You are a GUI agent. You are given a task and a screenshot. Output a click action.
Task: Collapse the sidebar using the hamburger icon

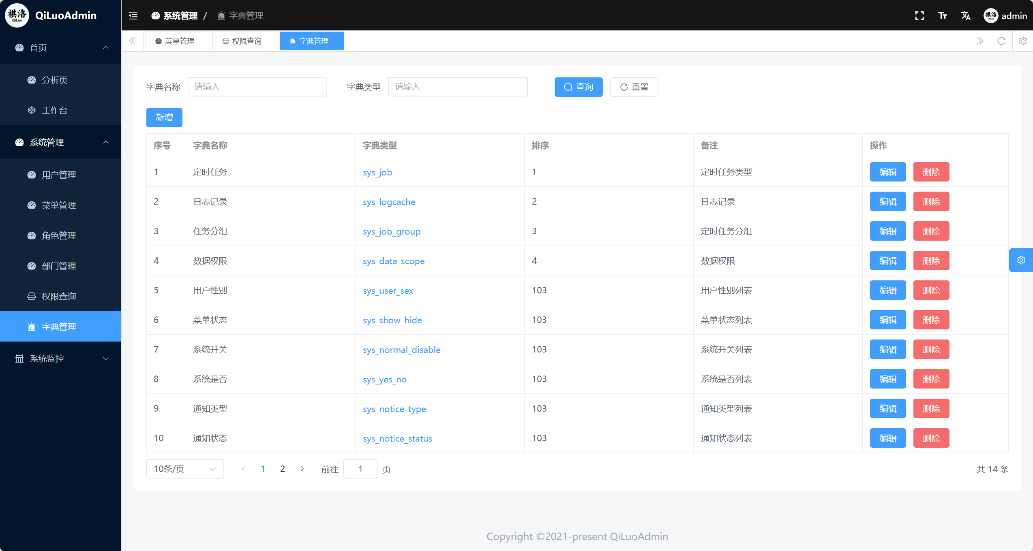coord(133,15)
